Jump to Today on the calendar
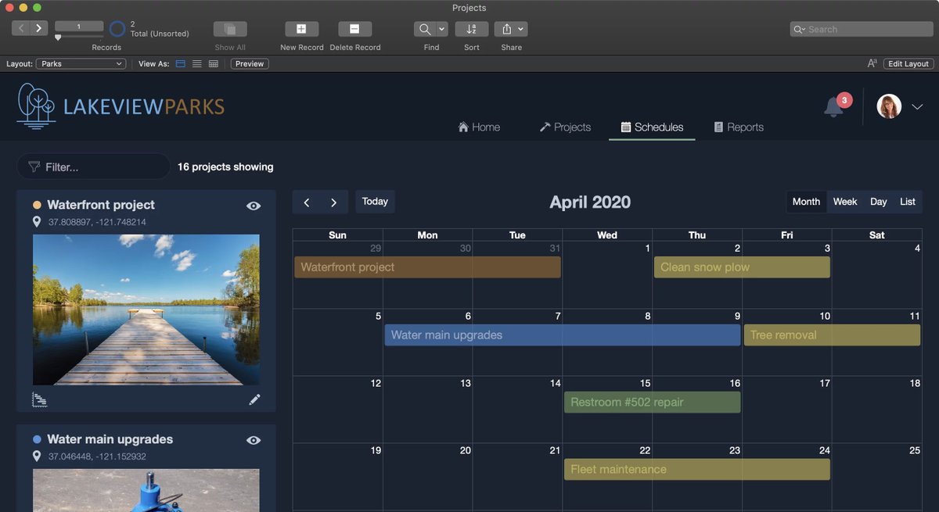 [x=375, y=201]
